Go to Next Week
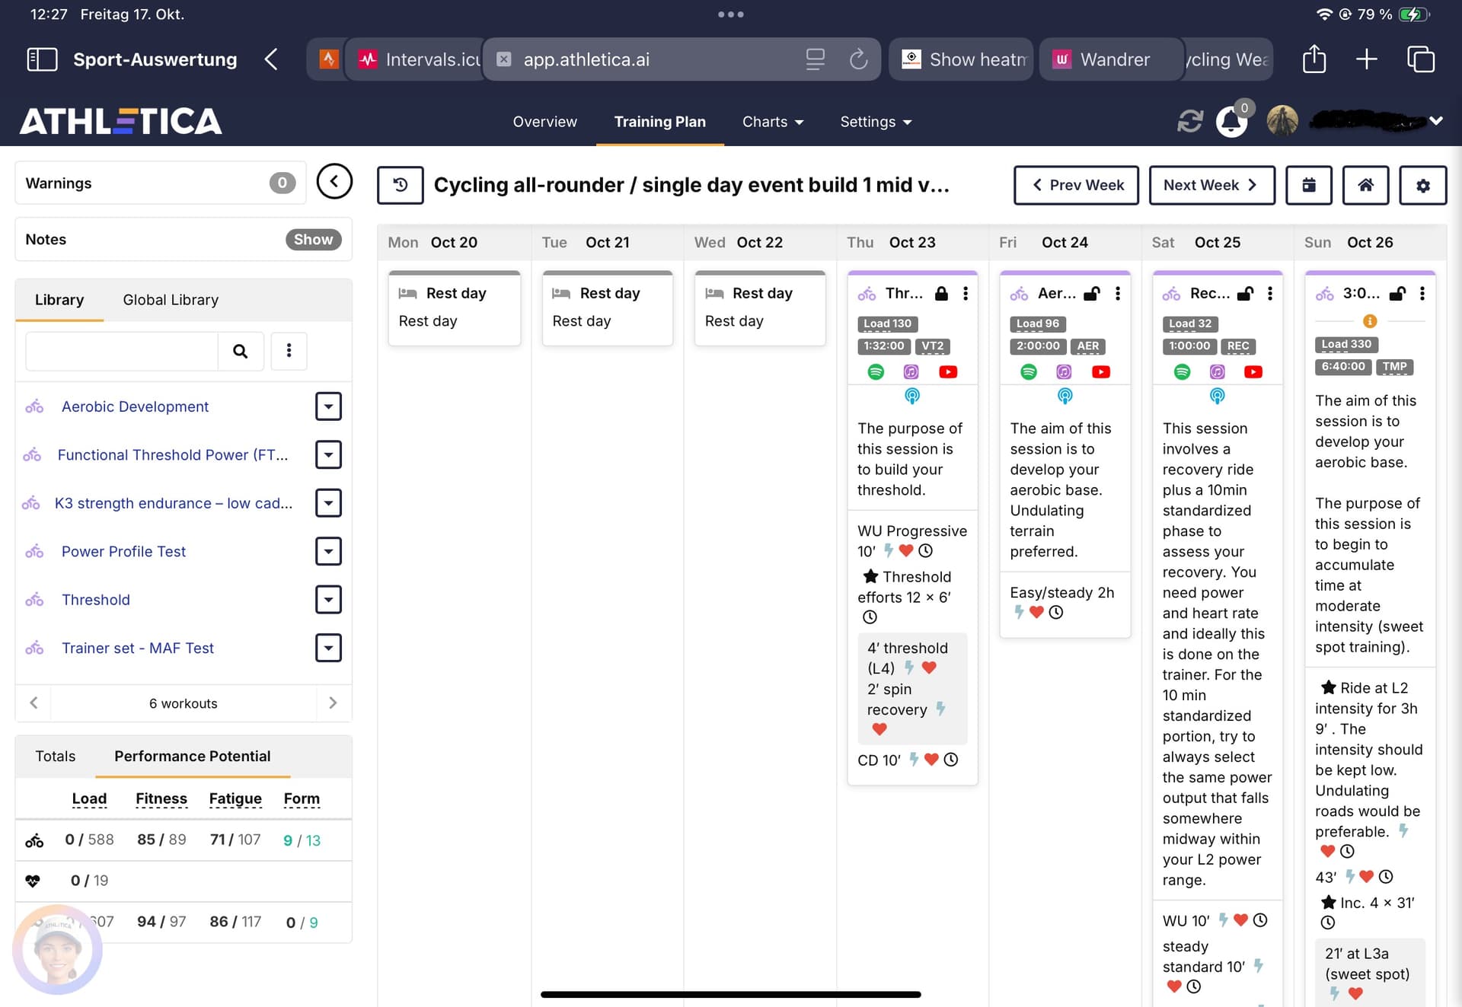Image resolution: width=1462 pixels, height=1007 pixels. point(1211,185)
